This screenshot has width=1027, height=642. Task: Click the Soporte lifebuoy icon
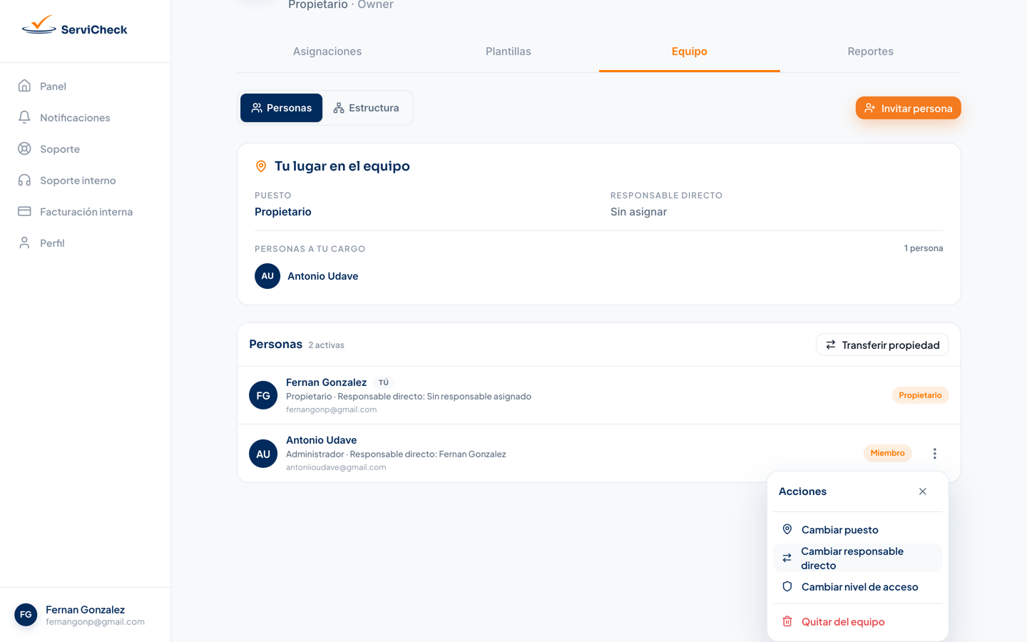24,148
